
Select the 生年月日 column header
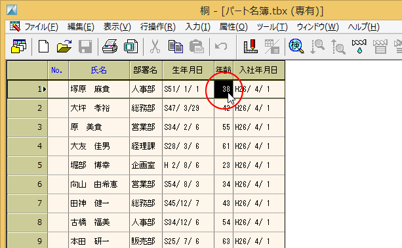tap(188, 70)
